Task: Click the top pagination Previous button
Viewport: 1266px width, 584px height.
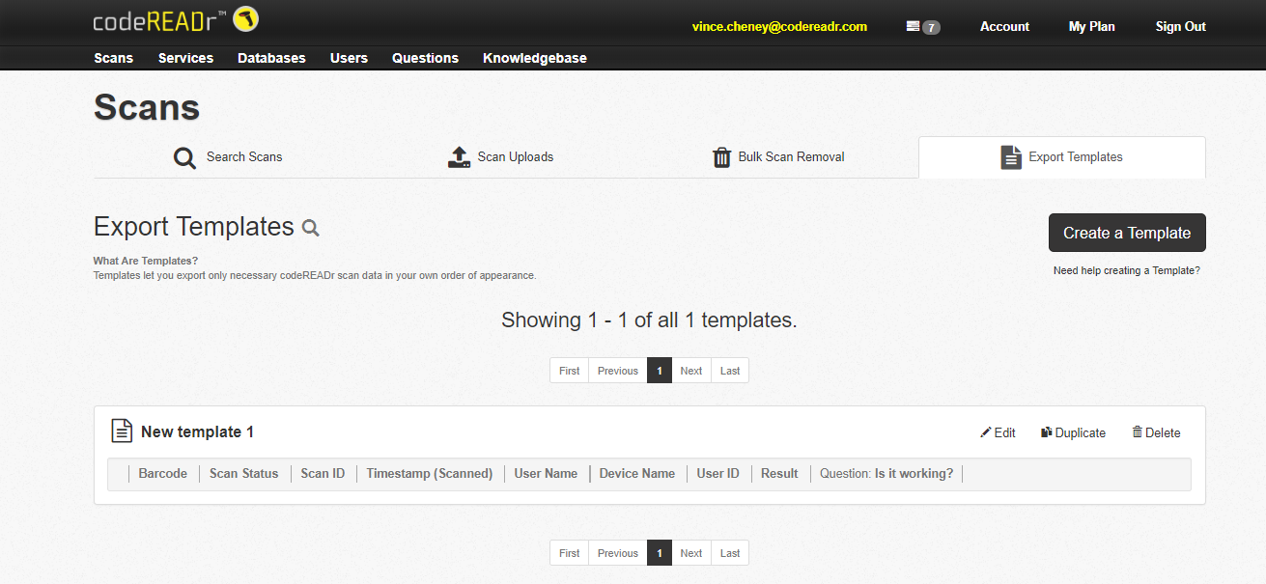Action: pos(618,371)
